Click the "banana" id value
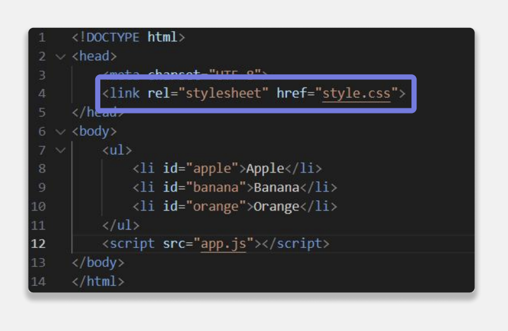Image resolution: width=508 pixels, height=331 pixels. click(x=216, y=188)
